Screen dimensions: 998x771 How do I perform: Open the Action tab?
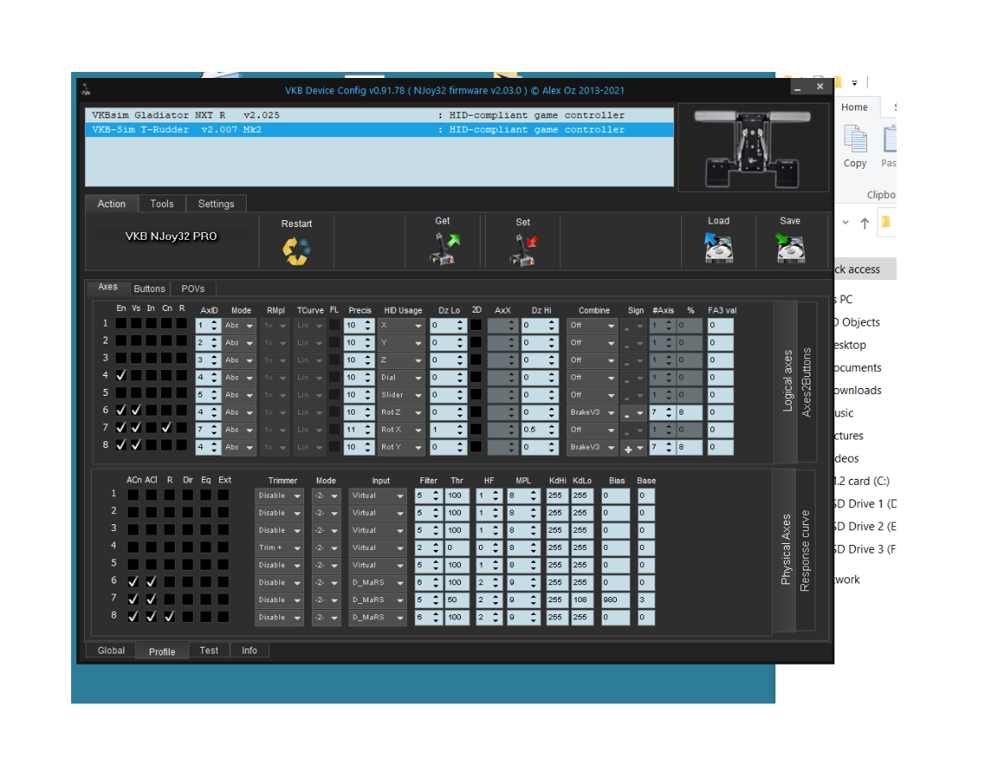pyautogui.click(x=111, y=204)
